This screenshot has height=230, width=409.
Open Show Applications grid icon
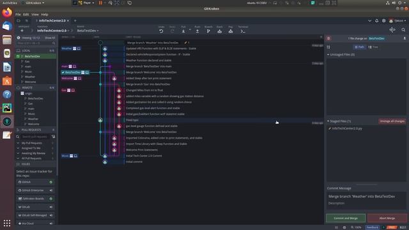[7, 223]
